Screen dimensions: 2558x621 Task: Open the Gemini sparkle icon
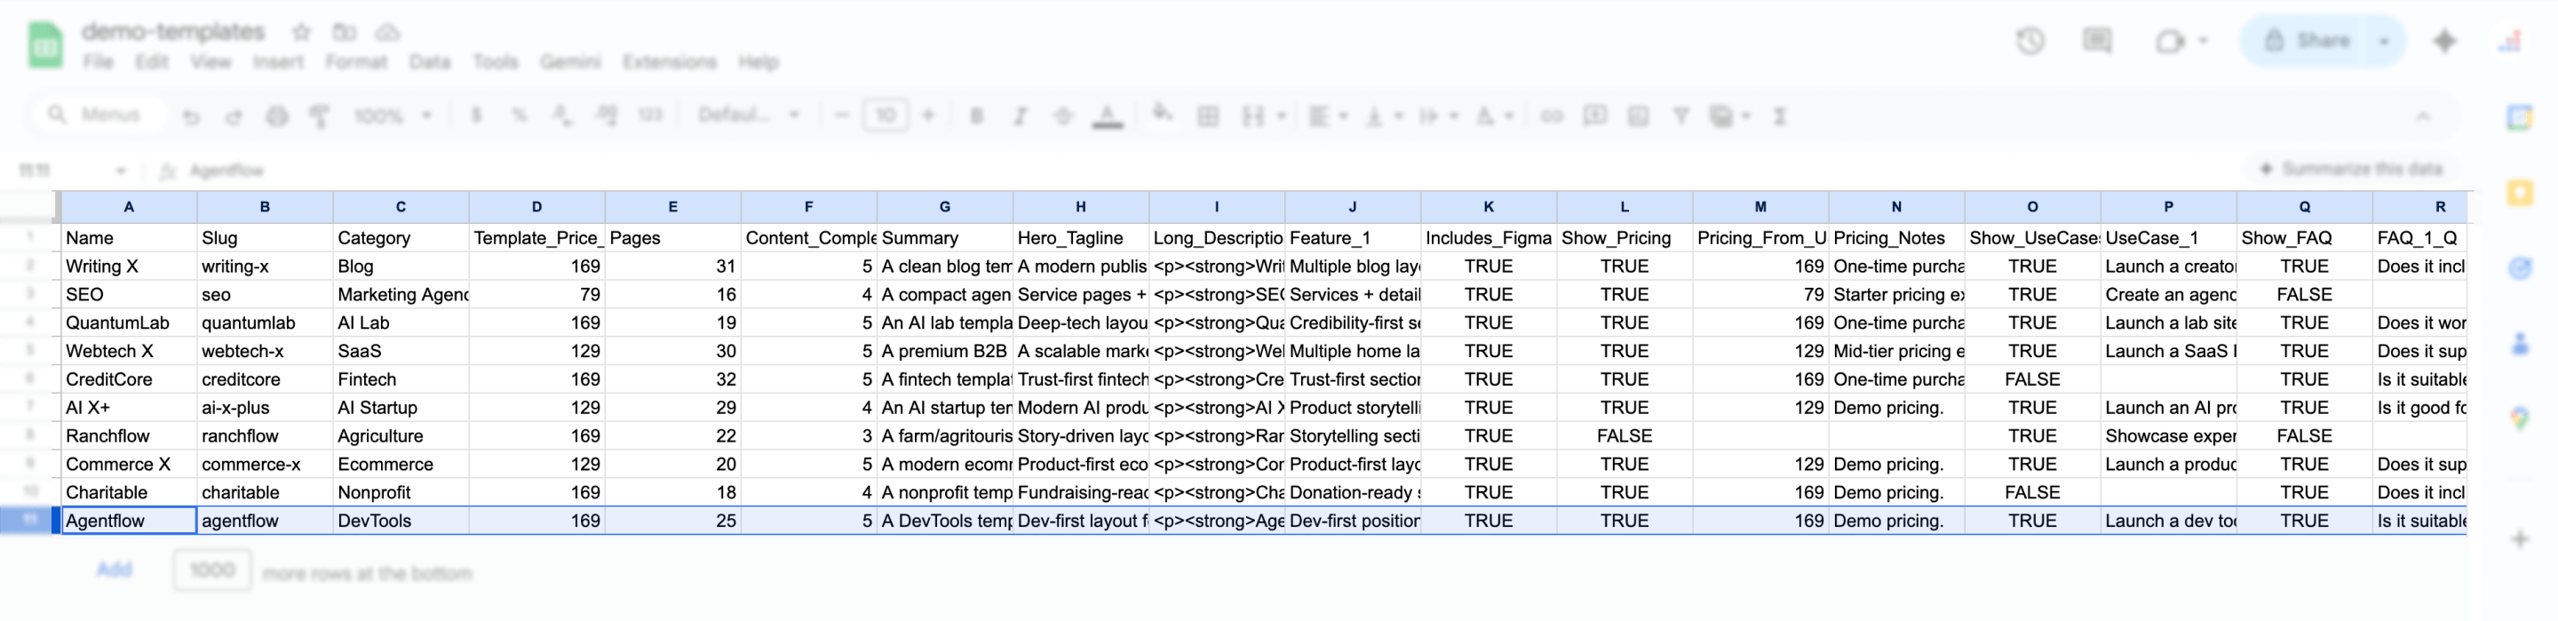pyautogui.click(x=2445, y=41)
